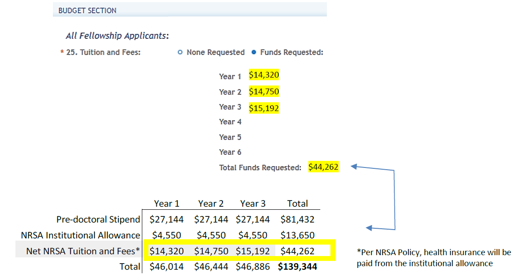
Task: Select the bold grand total $139,344
Action: (x=297, y=267)
